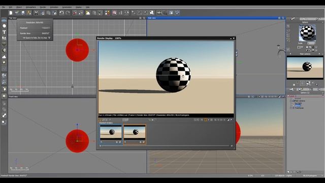Viewport: 325px width, 183px height.
Task: Select Main camera in the layers list
Action: pos(300,101)
